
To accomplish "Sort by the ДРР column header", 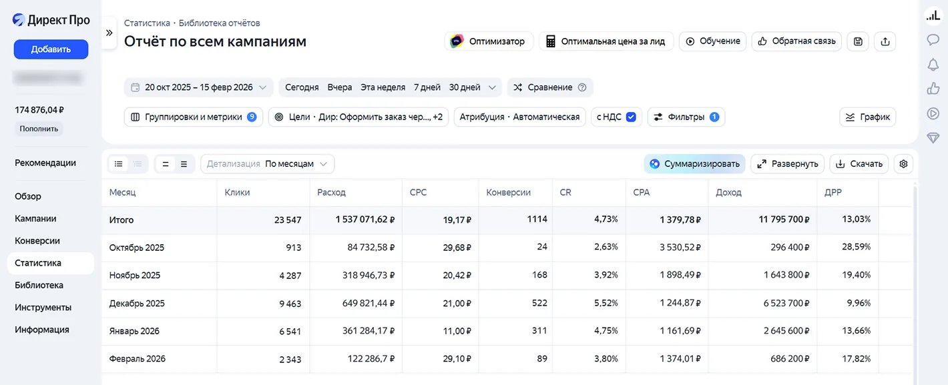I will [x=833, y=192].
